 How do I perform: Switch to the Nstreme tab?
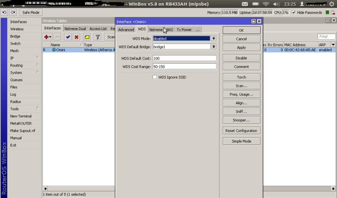pyautogui.click(x=156, y=30)
